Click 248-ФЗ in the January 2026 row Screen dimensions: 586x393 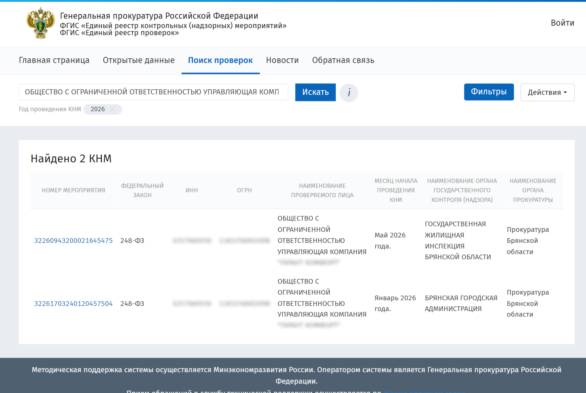(132, 304)
